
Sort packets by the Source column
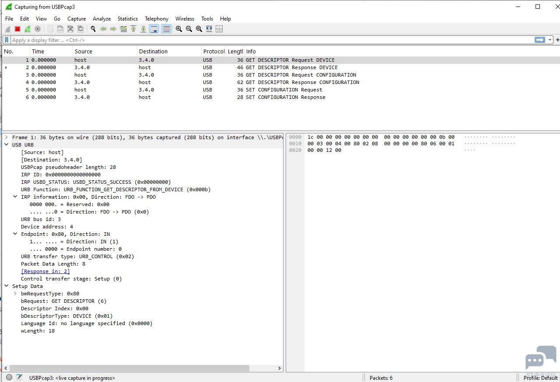tap(105, 51)
